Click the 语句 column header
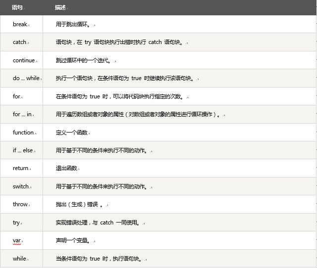This screenshot has width=317, height=268. (x=17, y=8)
